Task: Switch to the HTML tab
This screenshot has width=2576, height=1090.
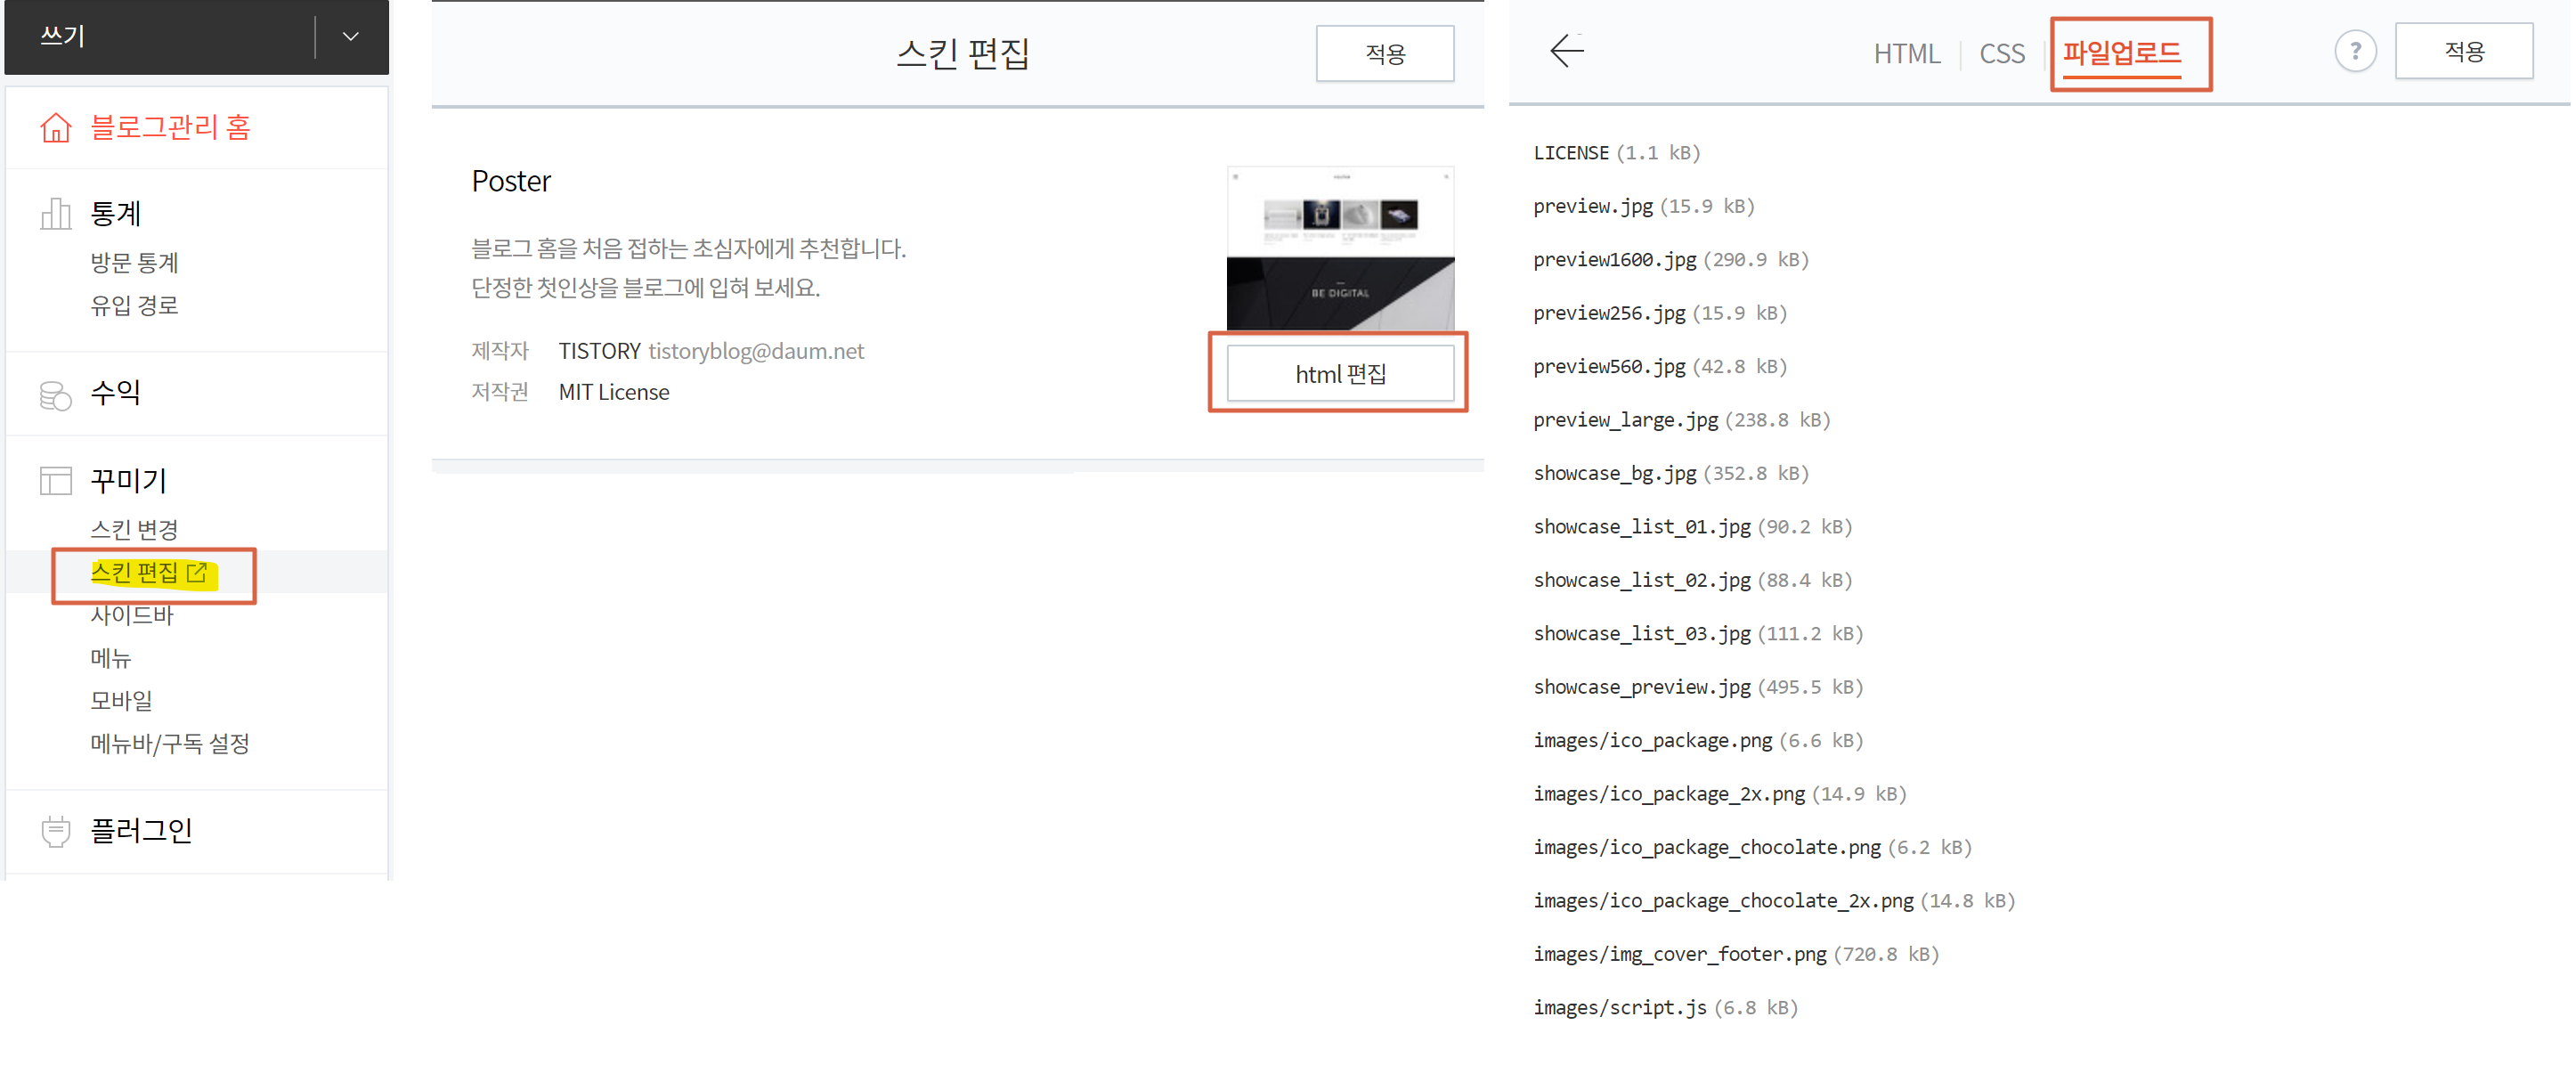Action: tap(1906, 54)
